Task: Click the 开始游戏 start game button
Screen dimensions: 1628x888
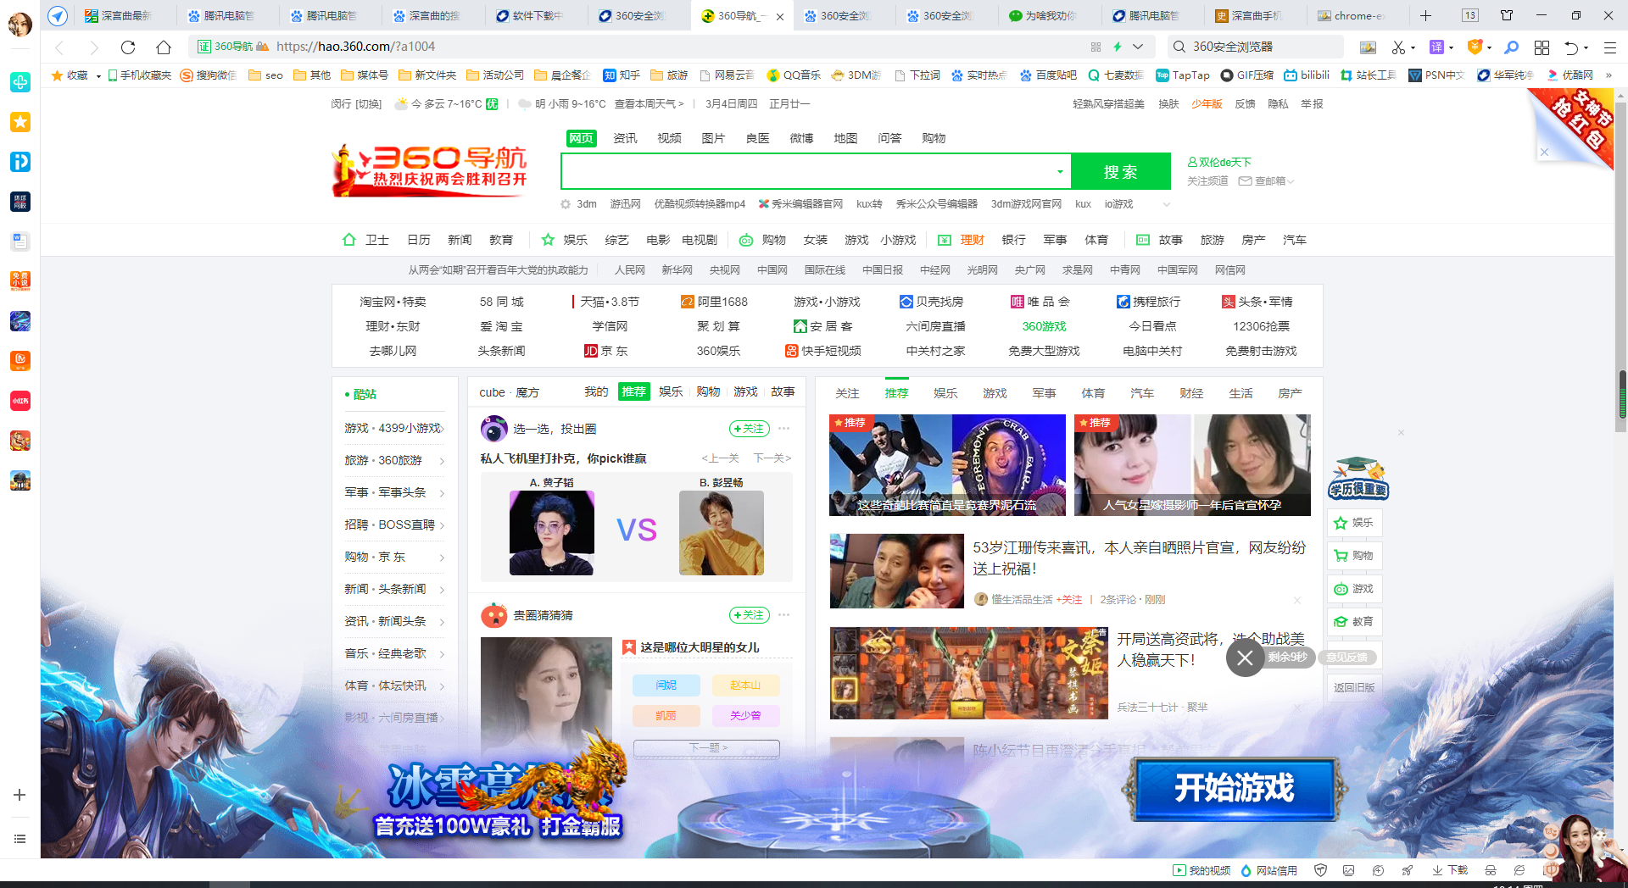Action: (1235, 789)
